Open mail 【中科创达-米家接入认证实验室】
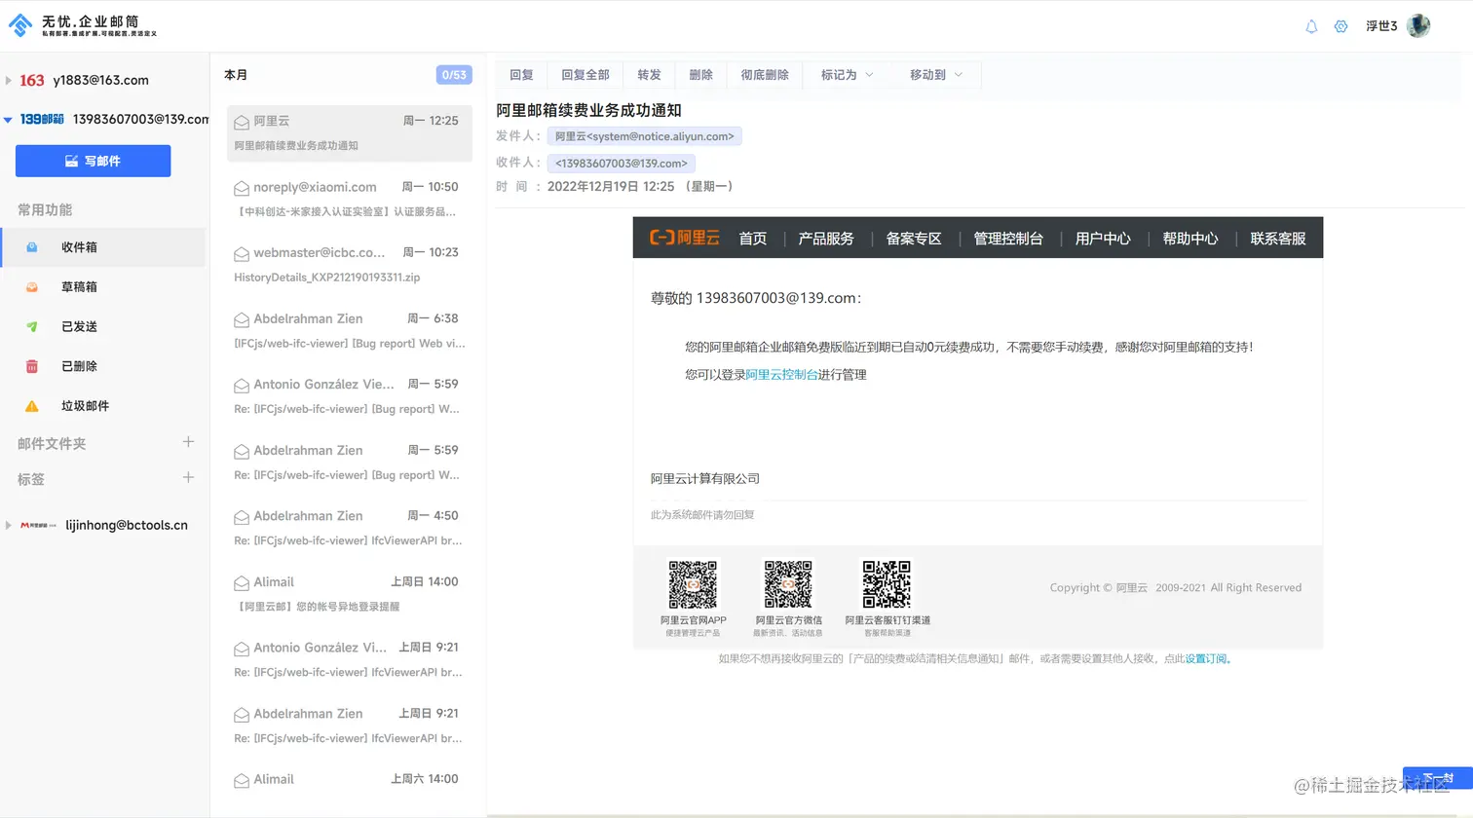1473x818 pixels. (x=350, y=199)
